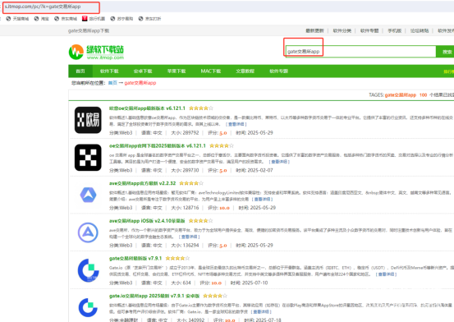Screen dimensions: 454x322
Task: Click the gate.io安卓版 app icon
Action: [x=88, y=307]
